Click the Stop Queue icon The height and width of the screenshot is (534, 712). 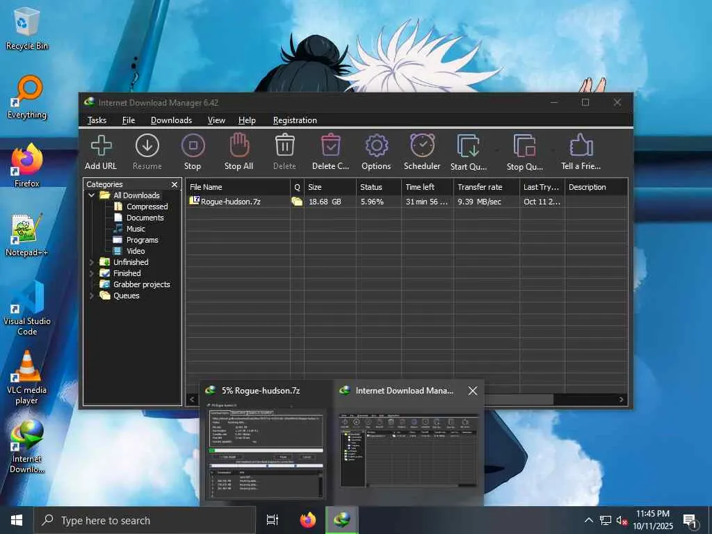coord(525,146)
